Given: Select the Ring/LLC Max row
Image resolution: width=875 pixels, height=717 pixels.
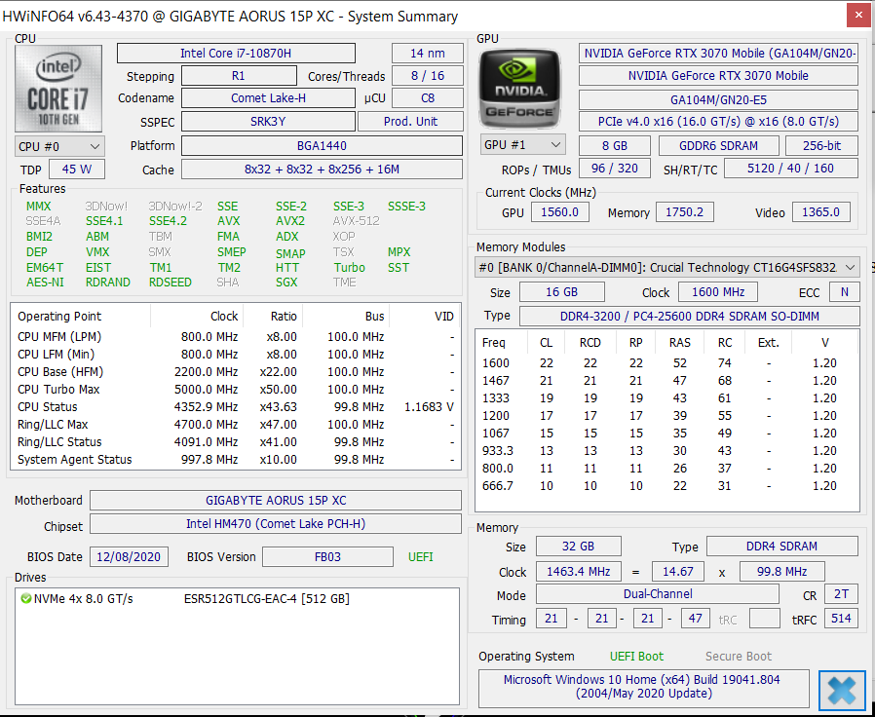Looking at the screenshot, I should click(x=236, y=425).
